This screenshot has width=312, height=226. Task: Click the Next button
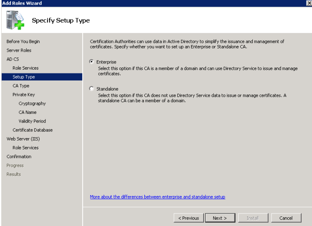pos(220,218)
